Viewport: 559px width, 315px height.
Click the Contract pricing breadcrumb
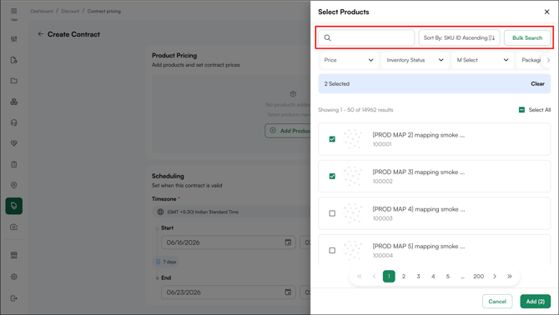[x=104, y=11]
